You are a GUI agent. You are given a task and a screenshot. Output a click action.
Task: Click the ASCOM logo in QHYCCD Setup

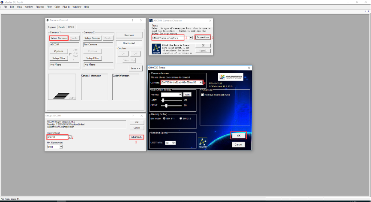(203, 143)
